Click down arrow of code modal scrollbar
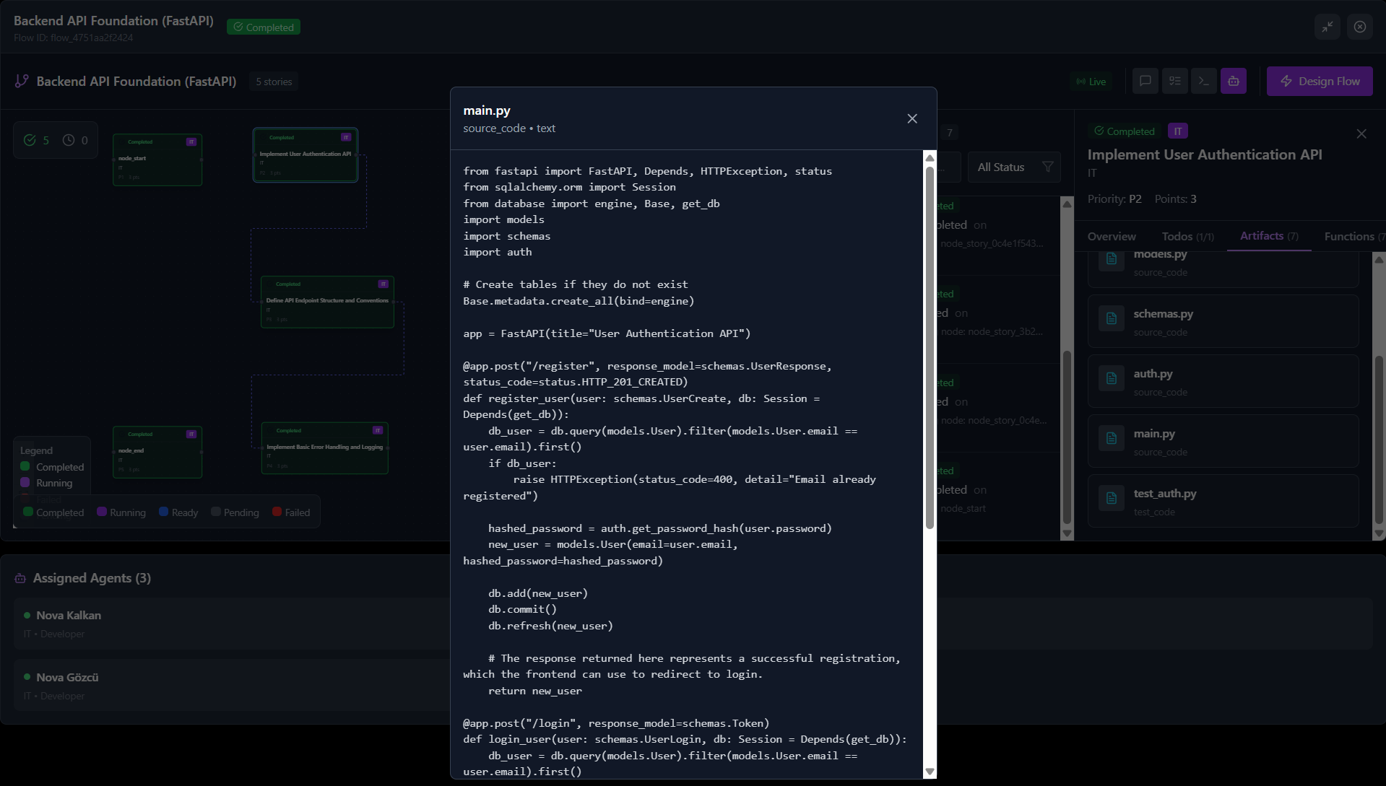 (930, 772)
